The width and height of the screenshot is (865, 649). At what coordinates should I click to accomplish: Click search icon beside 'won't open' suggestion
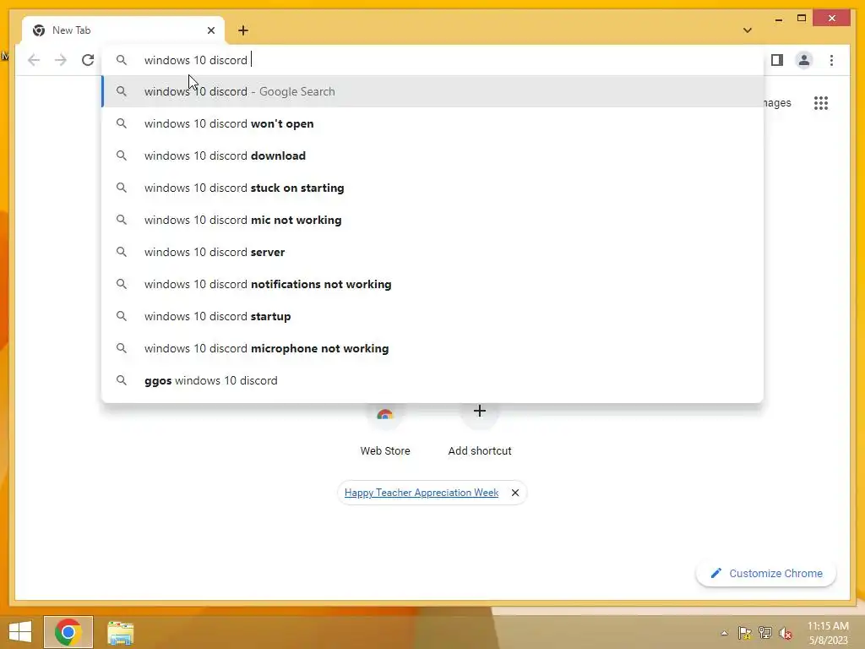[x=122, y=123]
